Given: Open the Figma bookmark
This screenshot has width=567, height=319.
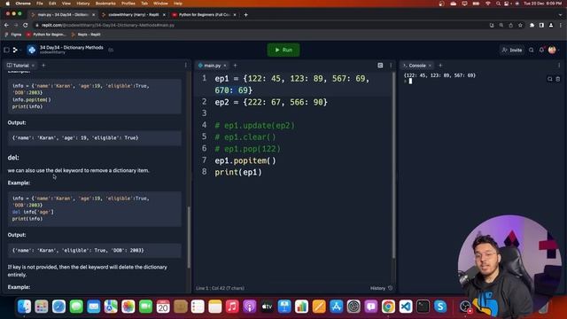Looking at the screenshot, I should (x=14, y=35).
